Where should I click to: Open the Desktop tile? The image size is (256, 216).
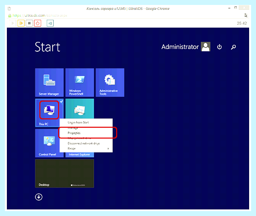point(64,174)
